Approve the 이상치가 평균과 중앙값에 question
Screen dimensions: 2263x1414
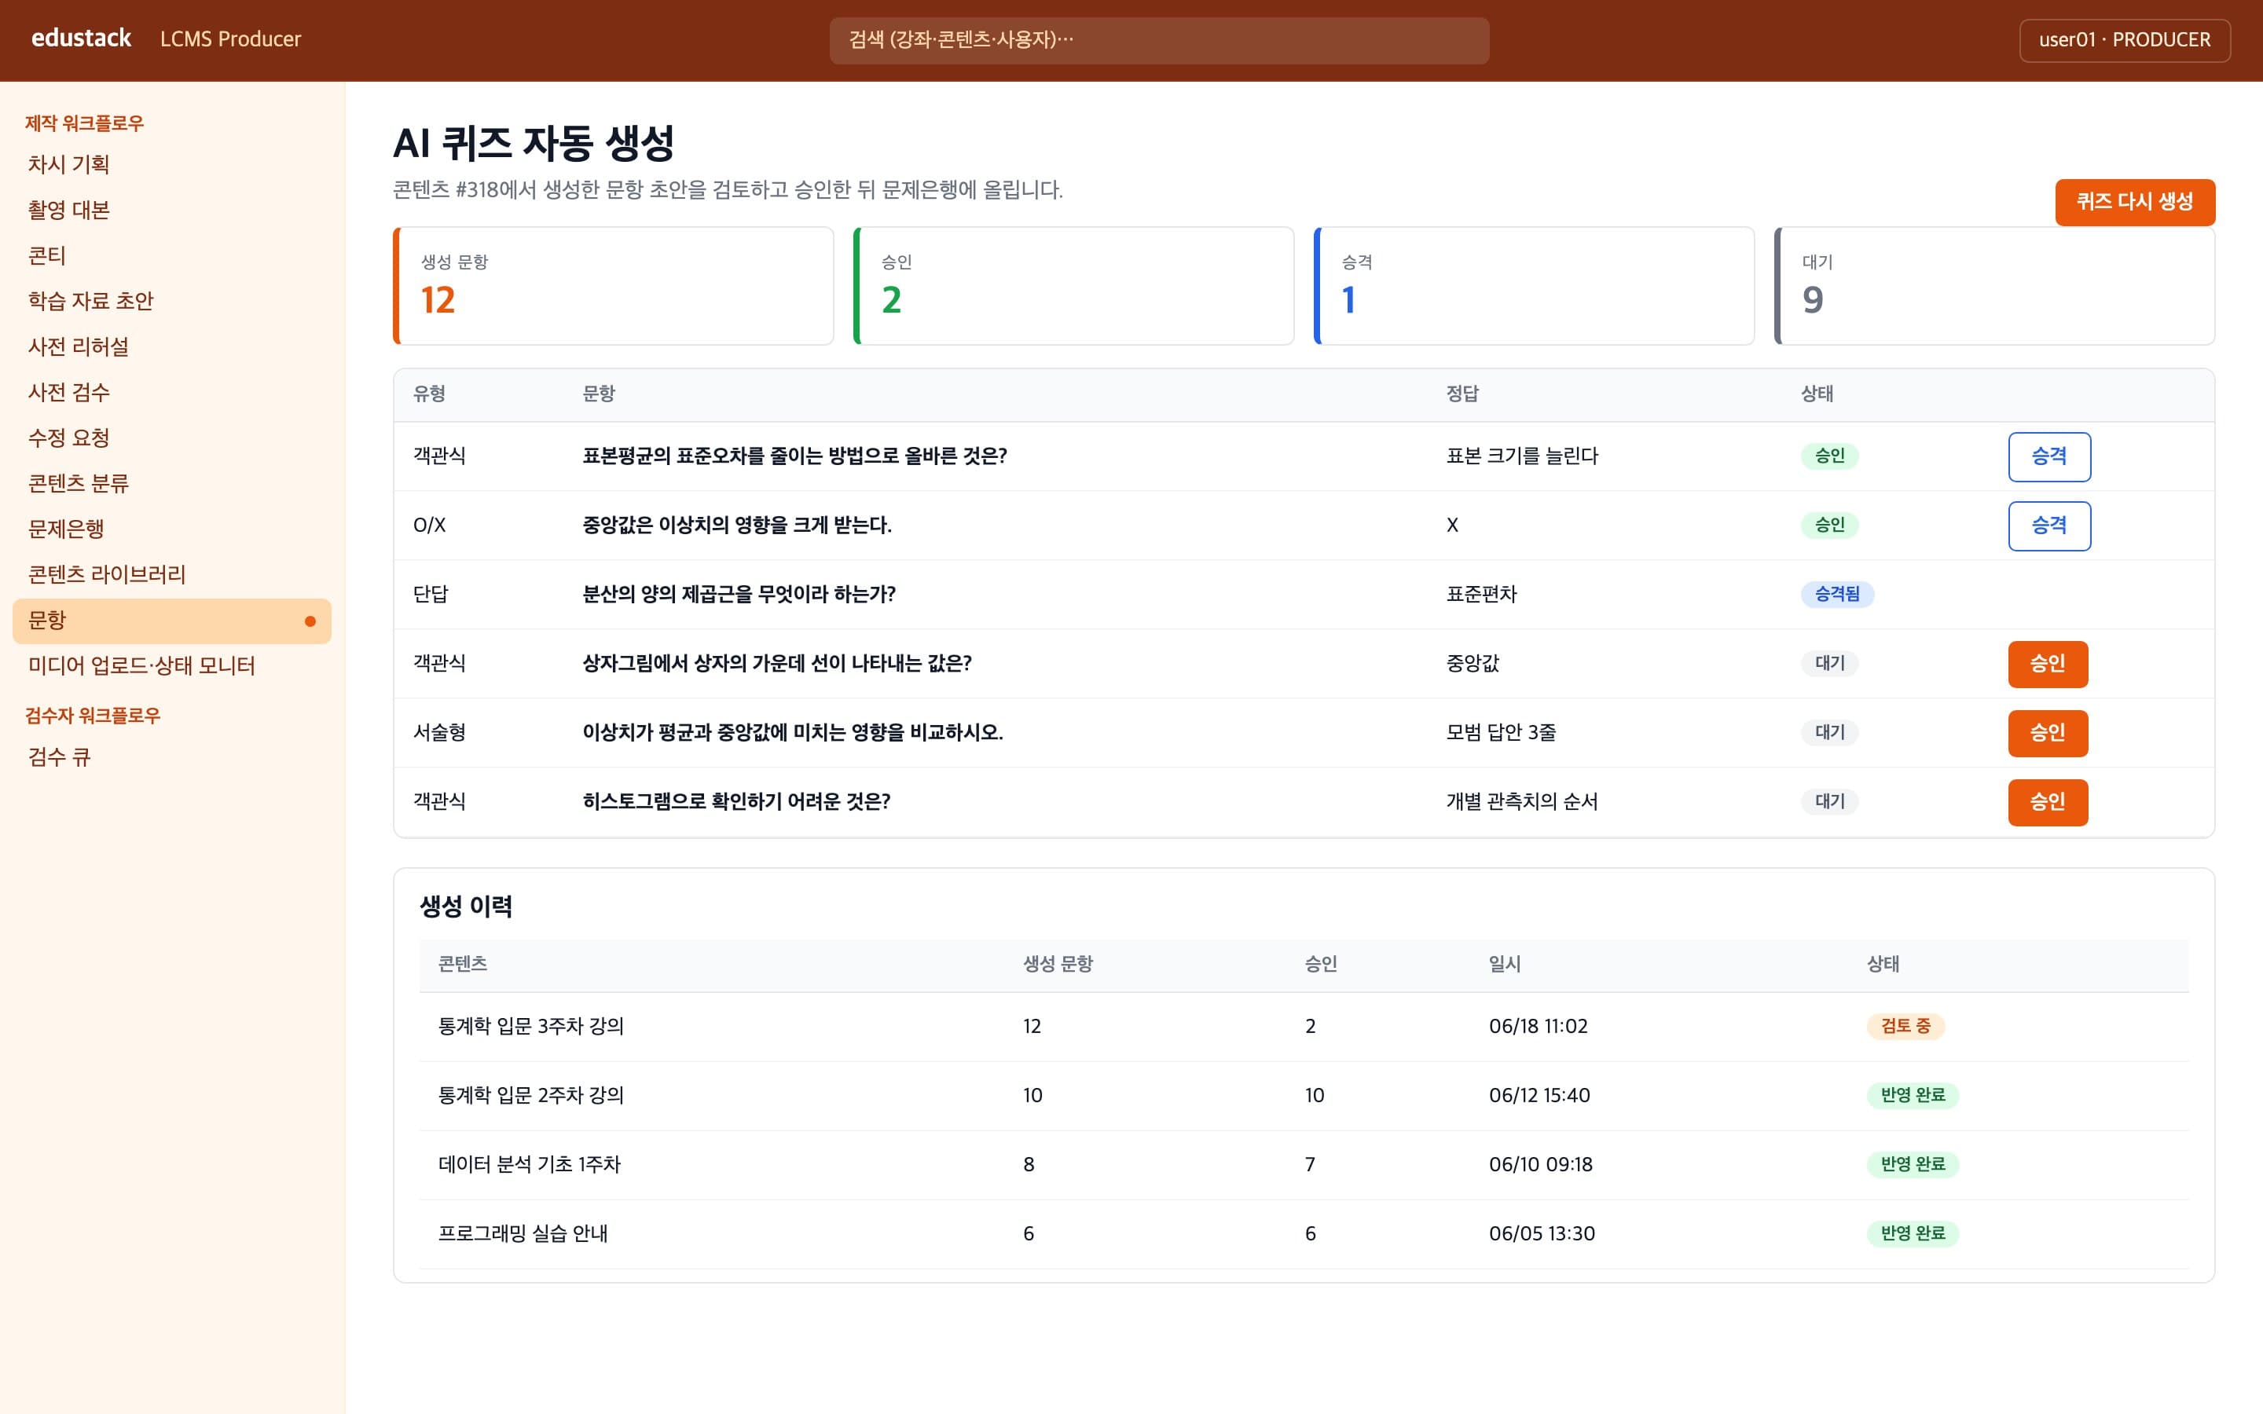pyautogui.click(x=2047, y=733)
